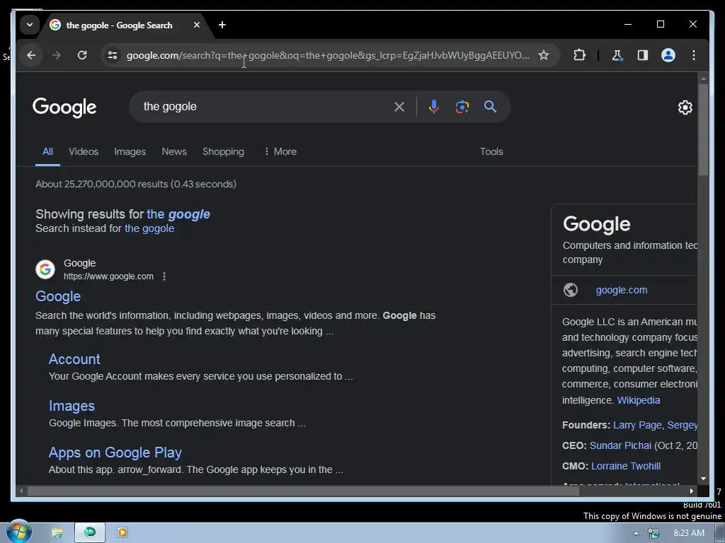Open a new tab with plus button
This screenshot has height=543, width=725.
[222, 25]
